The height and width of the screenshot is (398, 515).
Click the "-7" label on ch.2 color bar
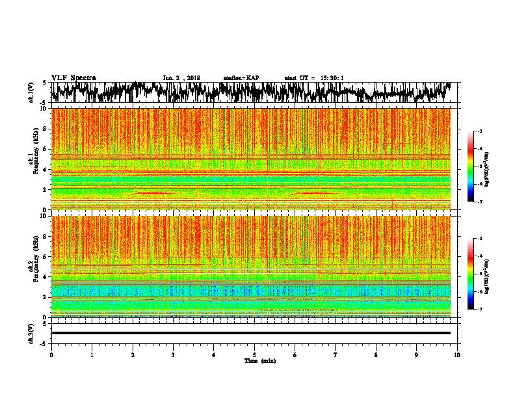480,310
